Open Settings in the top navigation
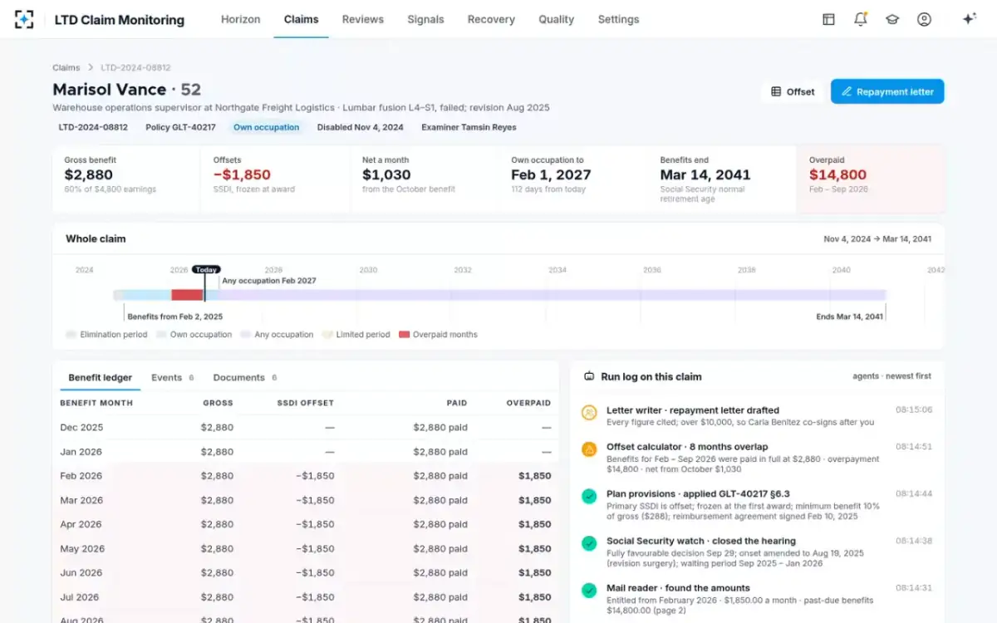Viewport: 997px width, 623px height. pos(618,19)
